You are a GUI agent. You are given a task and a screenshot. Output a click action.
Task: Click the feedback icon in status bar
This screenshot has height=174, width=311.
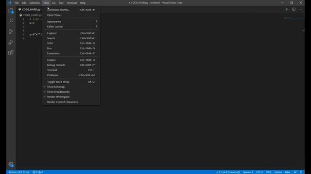295,172
